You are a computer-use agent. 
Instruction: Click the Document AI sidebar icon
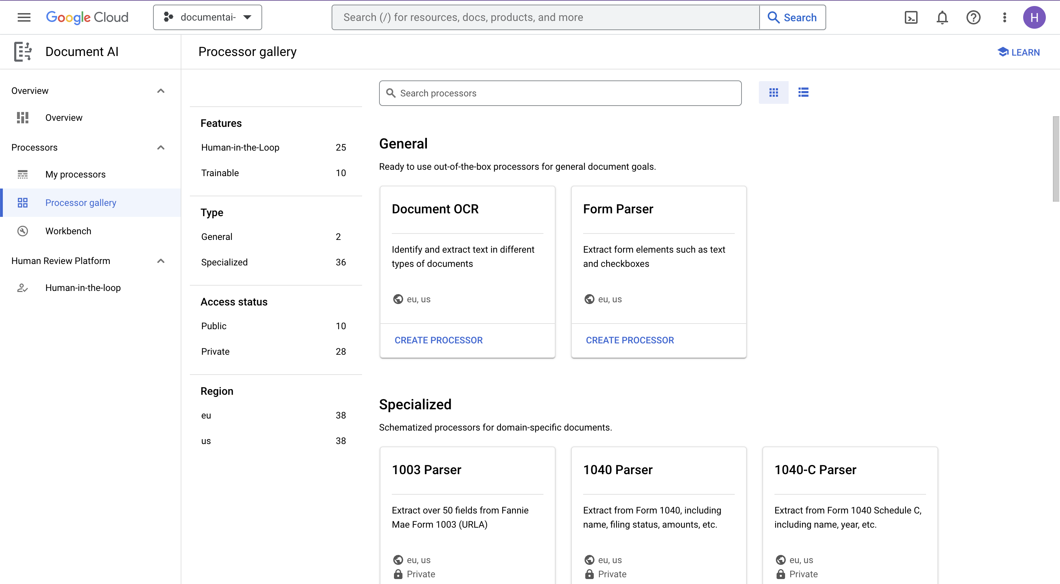22,52
